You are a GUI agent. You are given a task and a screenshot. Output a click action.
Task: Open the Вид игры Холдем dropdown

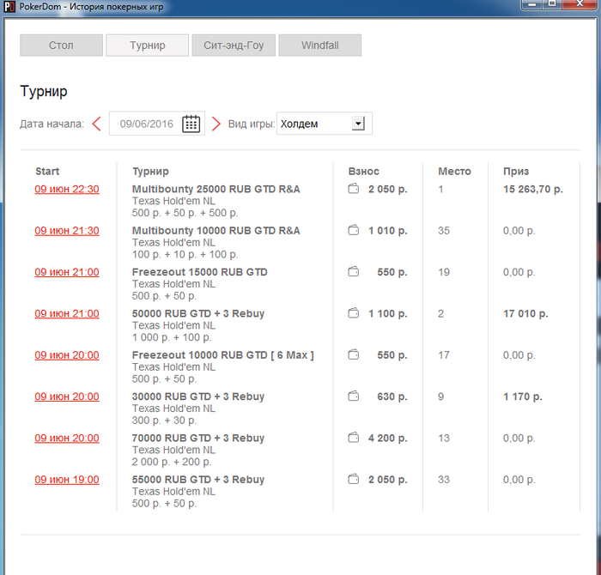[x=325, y=124]
